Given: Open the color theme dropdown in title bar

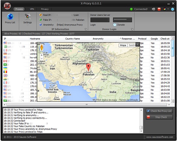Looking at the screenshot, I should coord(166,9).
